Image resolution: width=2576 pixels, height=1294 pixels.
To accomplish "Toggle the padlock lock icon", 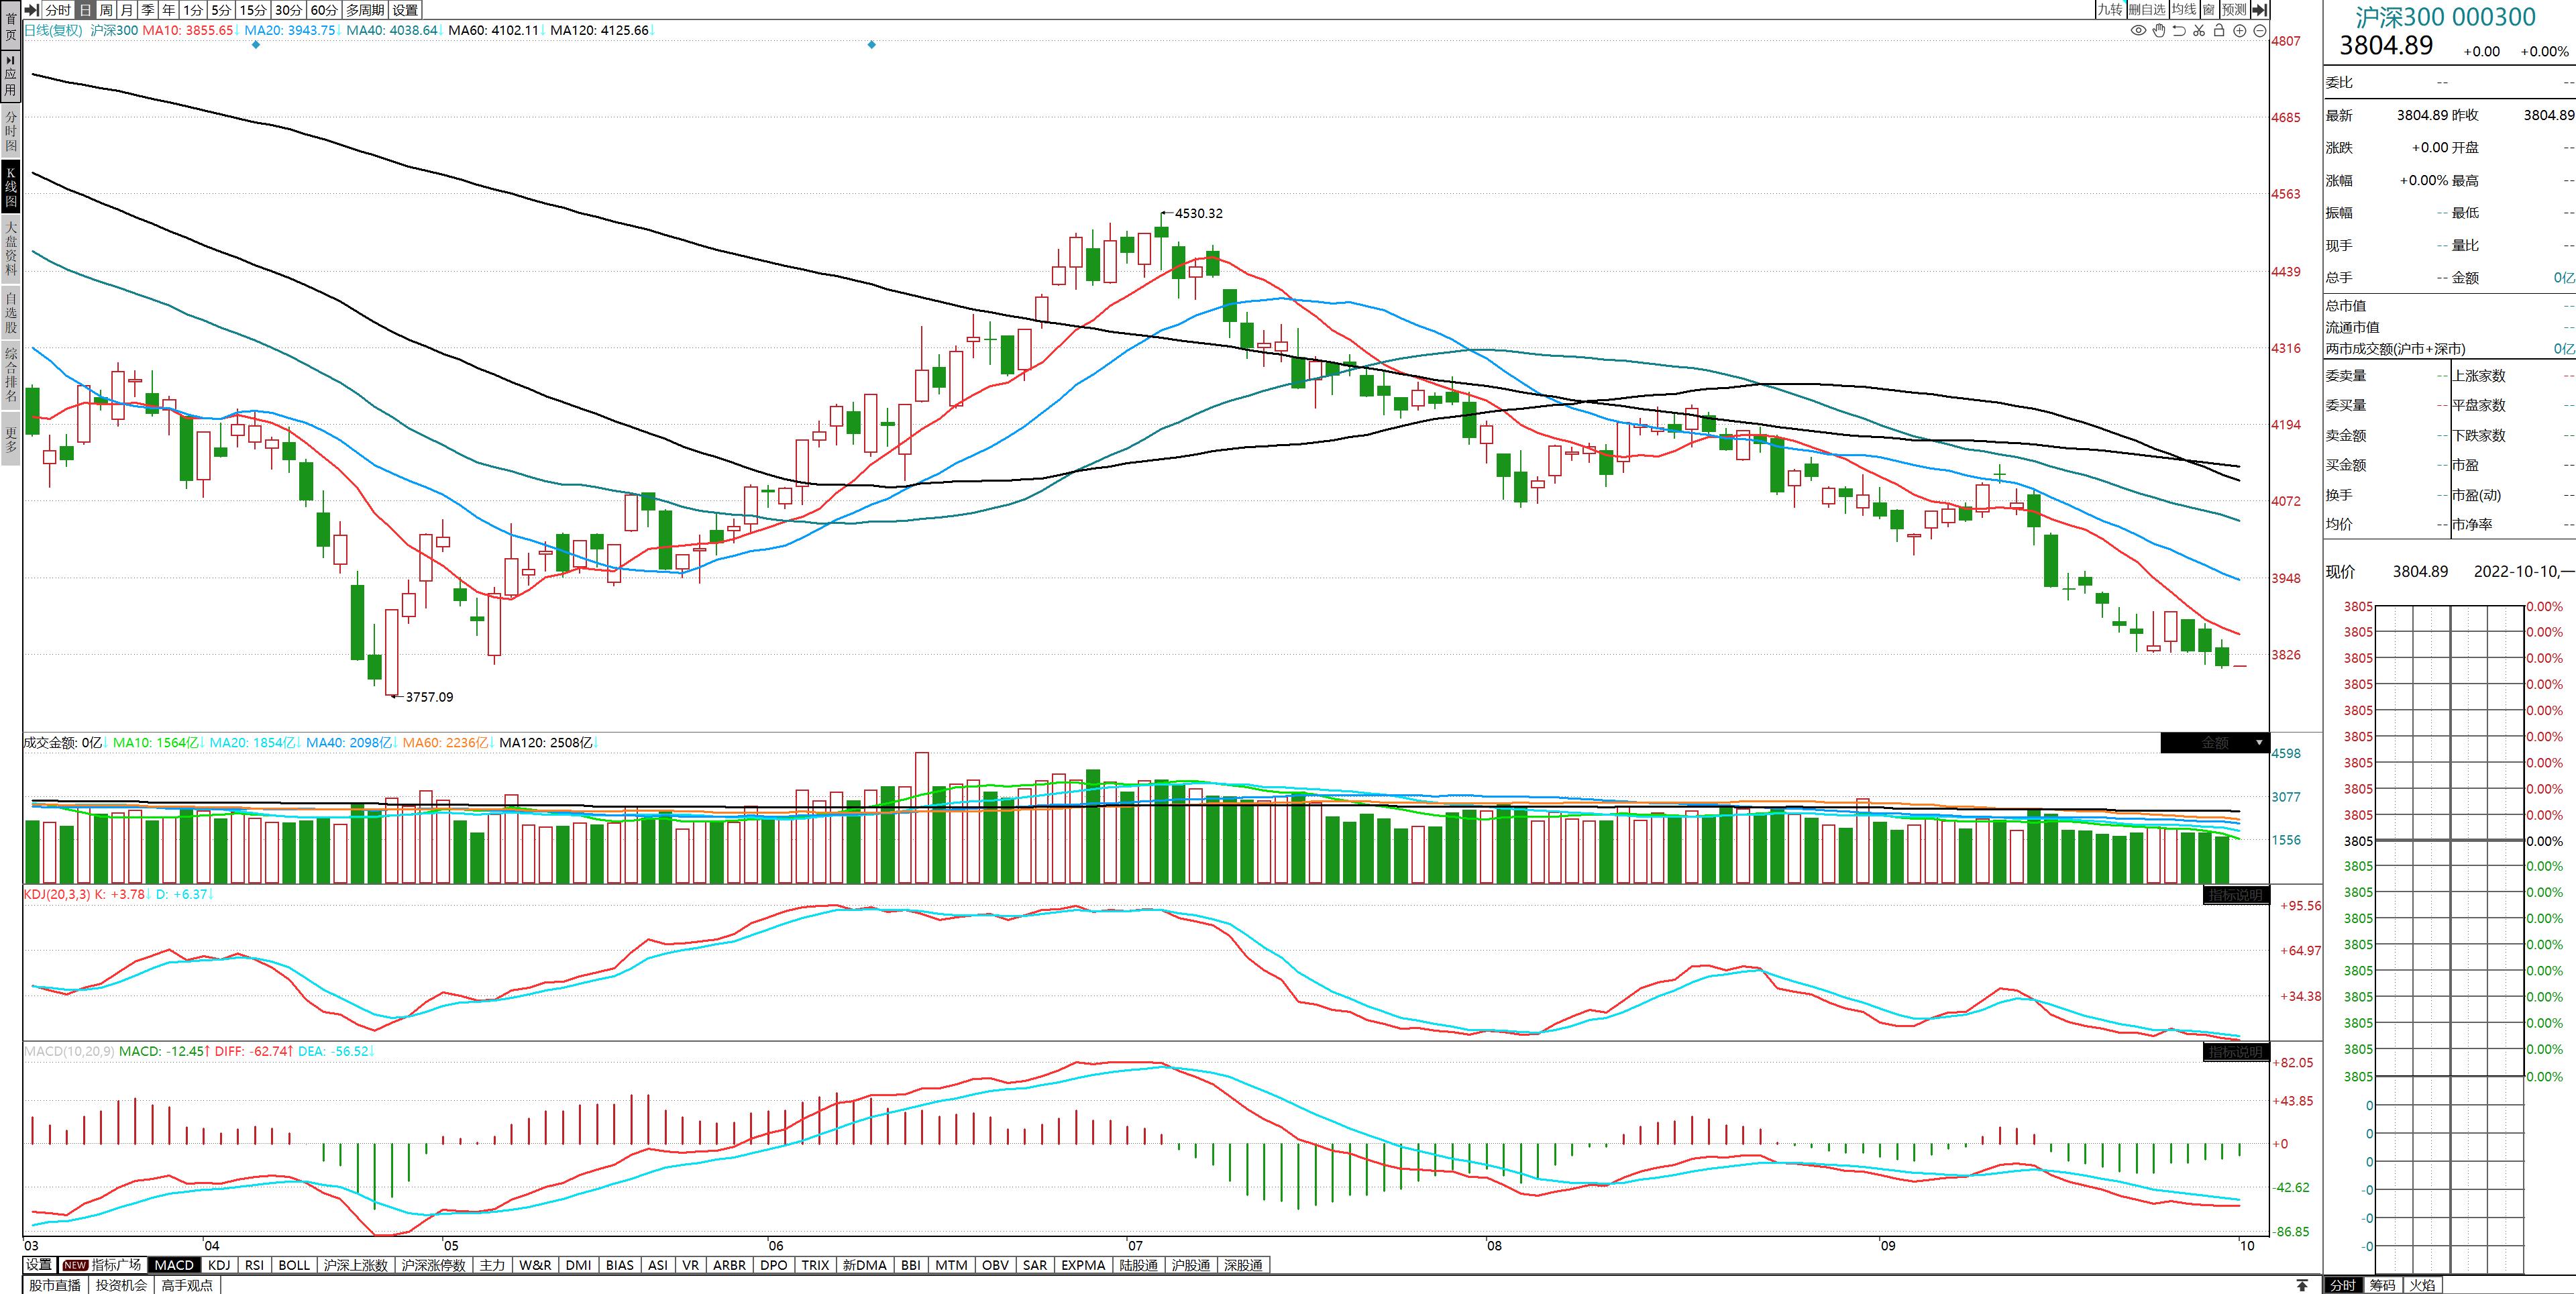I will pos(2219,31).
